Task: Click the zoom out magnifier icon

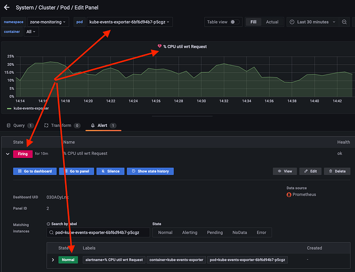Action: [x=344, y=22]
